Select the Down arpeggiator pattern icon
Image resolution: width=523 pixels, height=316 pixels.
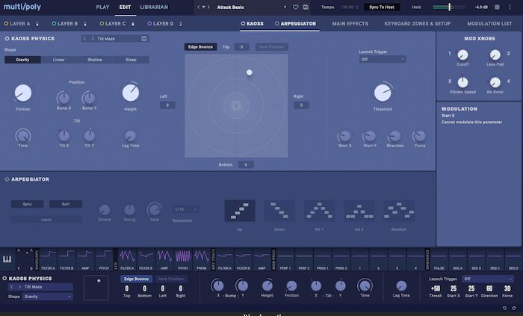pyautogui.click(x=279, y=211)
